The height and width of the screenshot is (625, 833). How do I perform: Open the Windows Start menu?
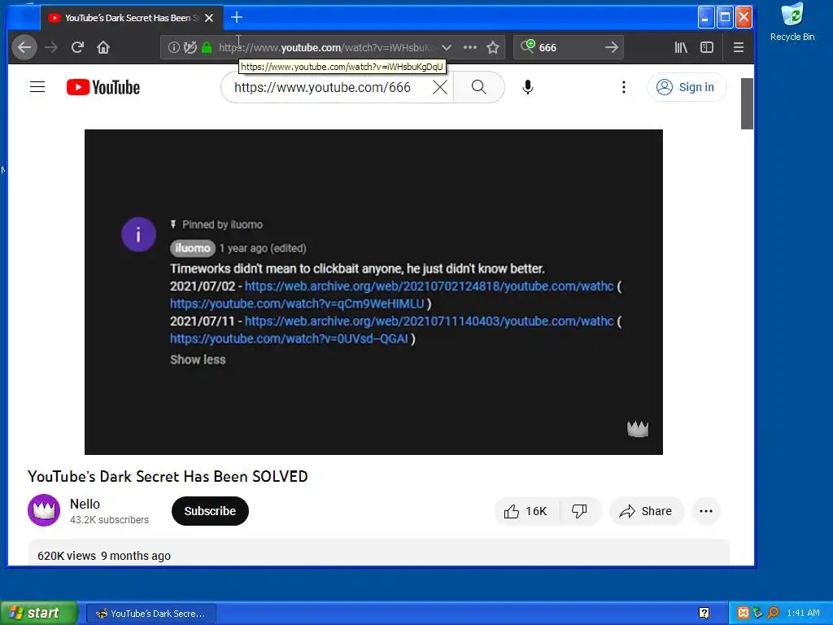coord(39,613)
